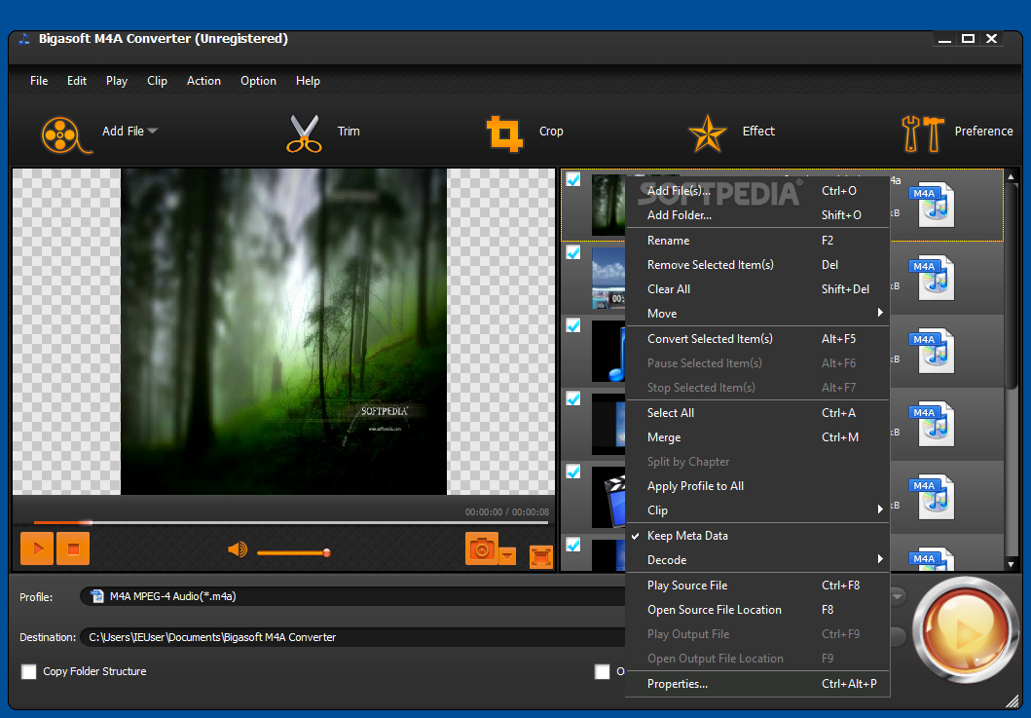Choose Open Source File Location
Image resolution: width=1031 pixels, height=718 pixels.
pyautogui.click(x=757, y=610)
